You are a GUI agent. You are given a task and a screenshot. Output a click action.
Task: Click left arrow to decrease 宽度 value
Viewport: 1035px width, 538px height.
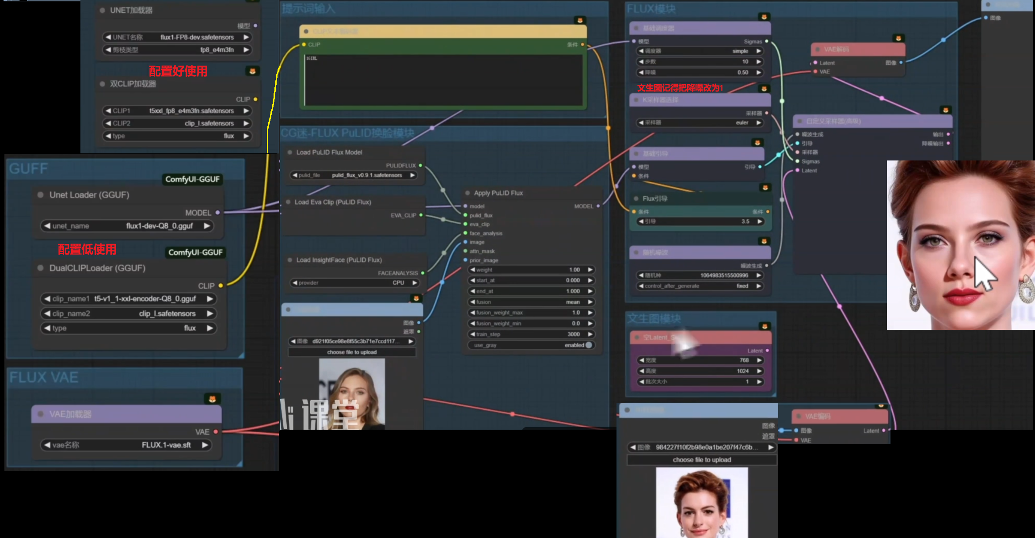641,360
